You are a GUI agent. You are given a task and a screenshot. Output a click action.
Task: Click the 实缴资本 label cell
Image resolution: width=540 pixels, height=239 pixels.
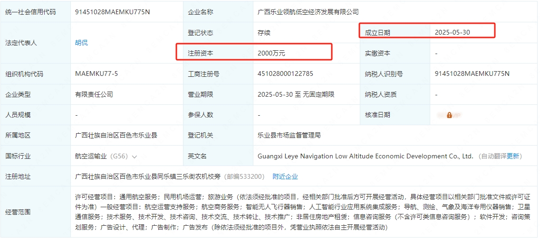(395, 53)
